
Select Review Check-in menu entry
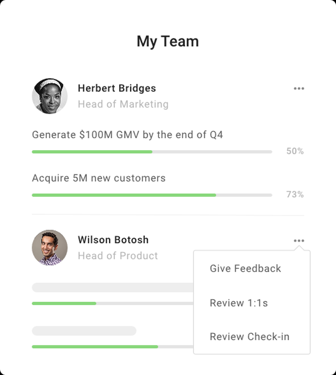(x=250, y=336)
